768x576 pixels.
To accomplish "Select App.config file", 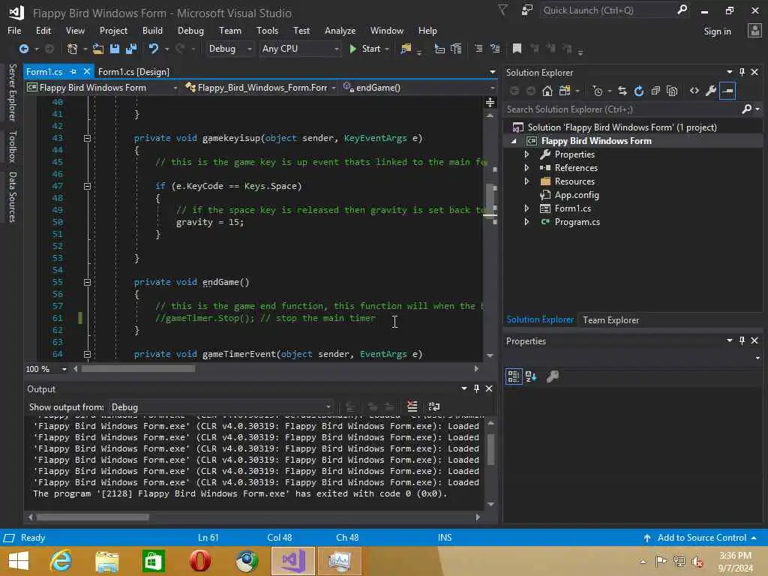I will point(577,195).
